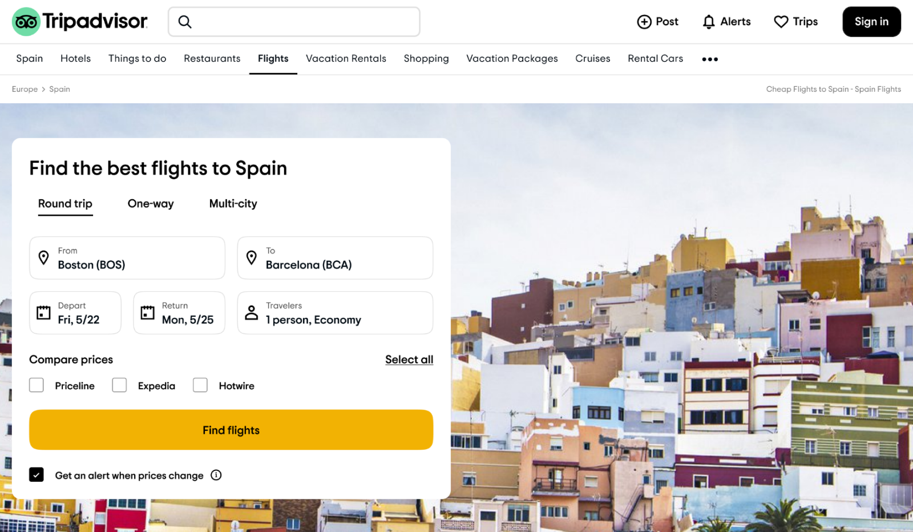Switch to the One-way tab
Image resolution: width=913 pixels, height=532 pixels.
151,204
